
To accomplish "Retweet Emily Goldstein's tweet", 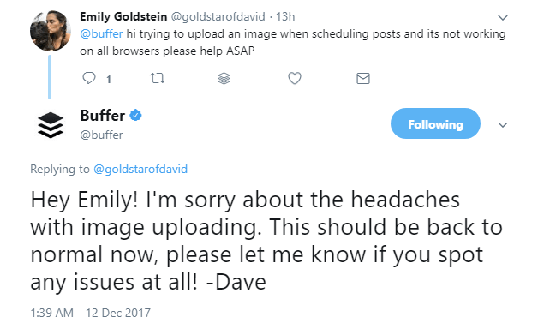I will tap(158, 79).
